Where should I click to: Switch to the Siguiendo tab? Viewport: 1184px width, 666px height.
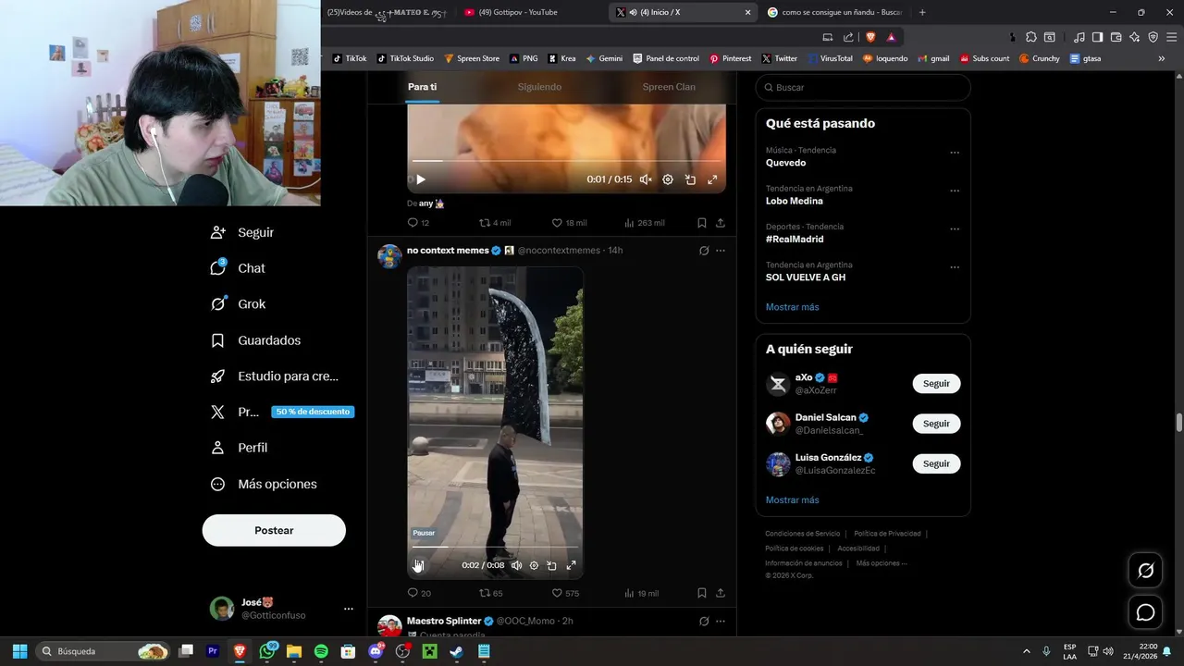(x=539, y=87)
